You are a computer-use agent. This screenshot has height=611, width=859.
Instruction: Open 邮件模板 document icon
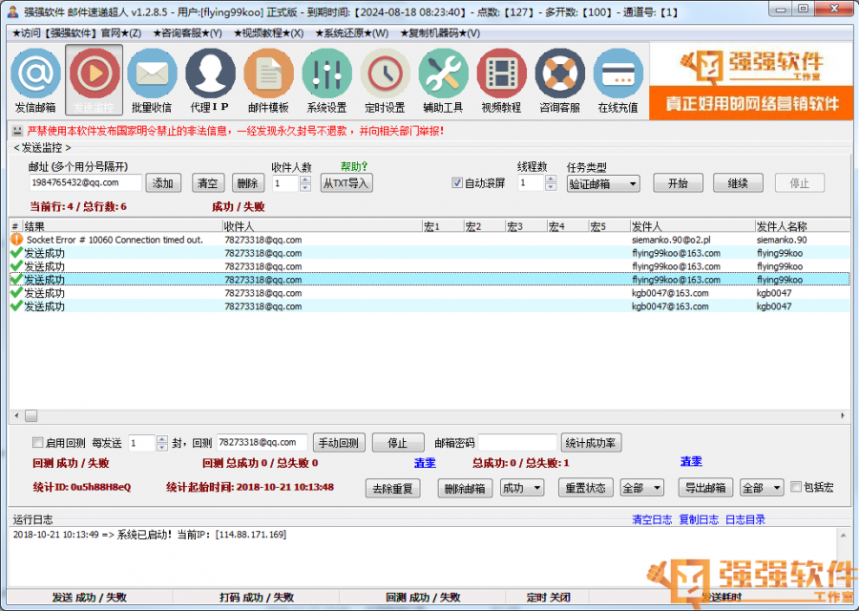pyautogui.click(x=268, y=74)
